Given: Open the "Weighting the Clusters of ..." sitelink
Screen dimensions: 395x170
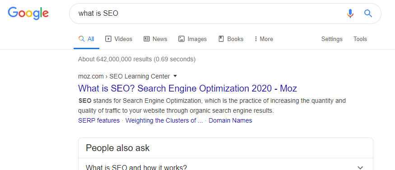Looking at the screenshot, I should (x=164, y=120).
